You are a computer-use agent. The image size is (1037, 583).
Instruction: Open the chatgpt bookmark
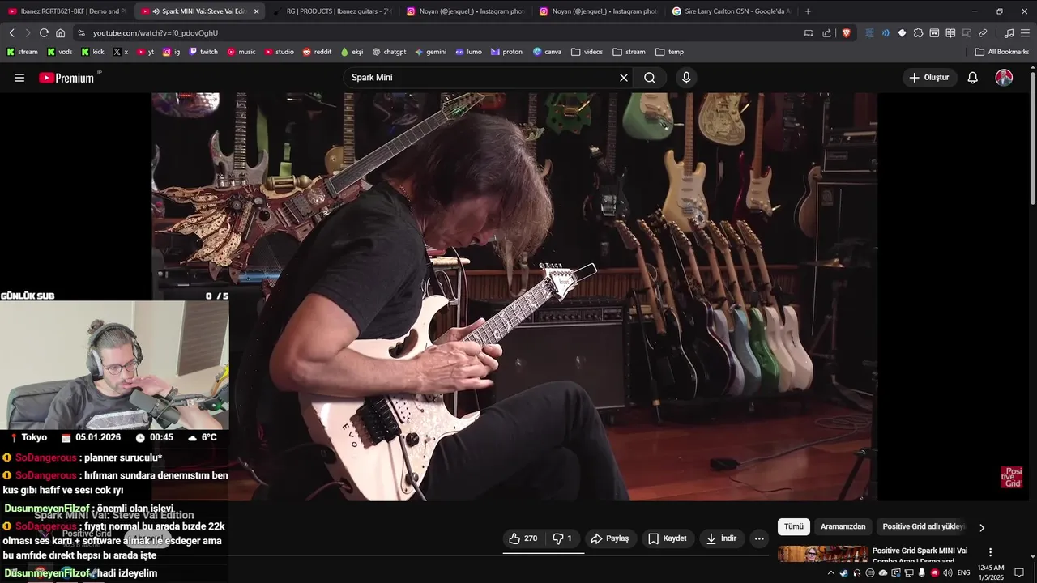[x=390, y=52]
